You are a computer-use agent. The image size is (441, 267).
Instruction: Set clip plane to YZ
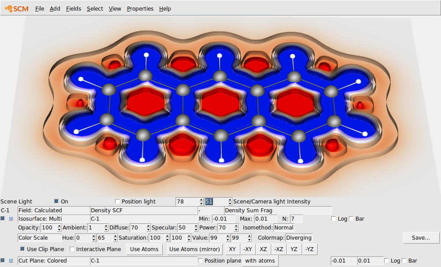[x=294, y=249]
